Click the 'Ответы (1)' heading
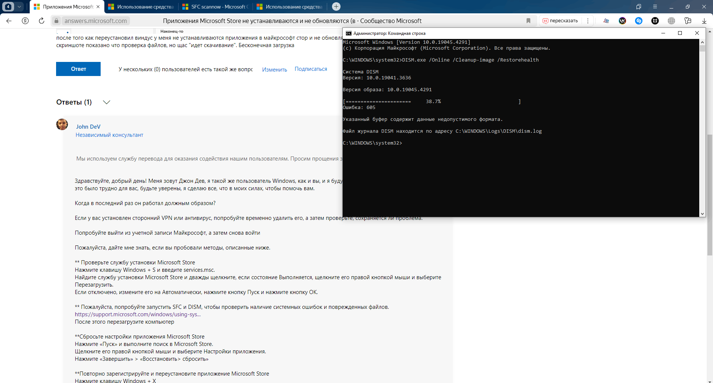Screen dimensions: 713x383 (74, 102)
